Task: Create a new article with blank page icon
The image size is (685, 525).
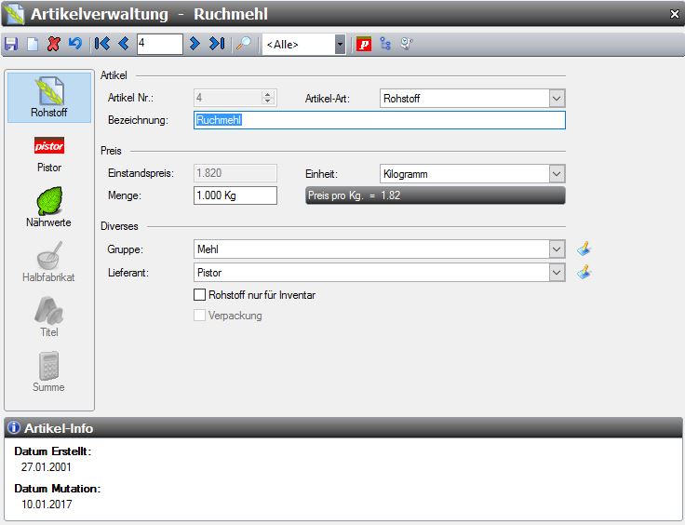Action: point(31,44)
